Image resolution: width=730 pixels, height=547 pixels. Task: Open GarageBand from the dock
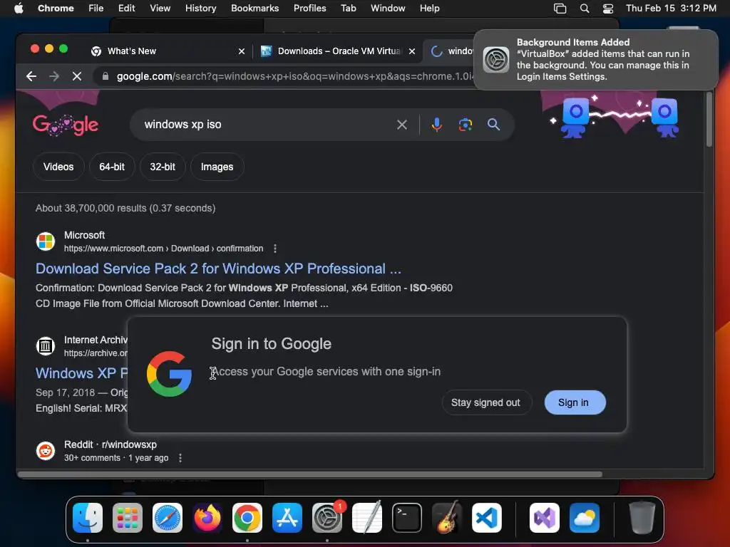[x=447, y=518]
